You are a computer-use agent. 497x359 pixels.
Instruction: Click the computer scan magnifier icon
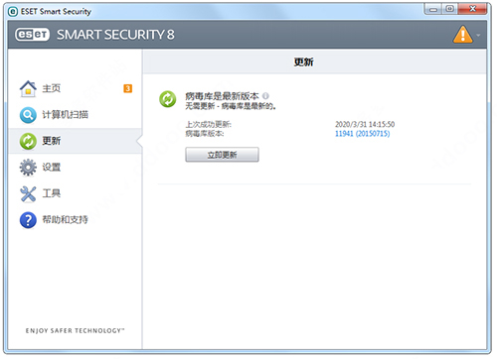[28, 115]
